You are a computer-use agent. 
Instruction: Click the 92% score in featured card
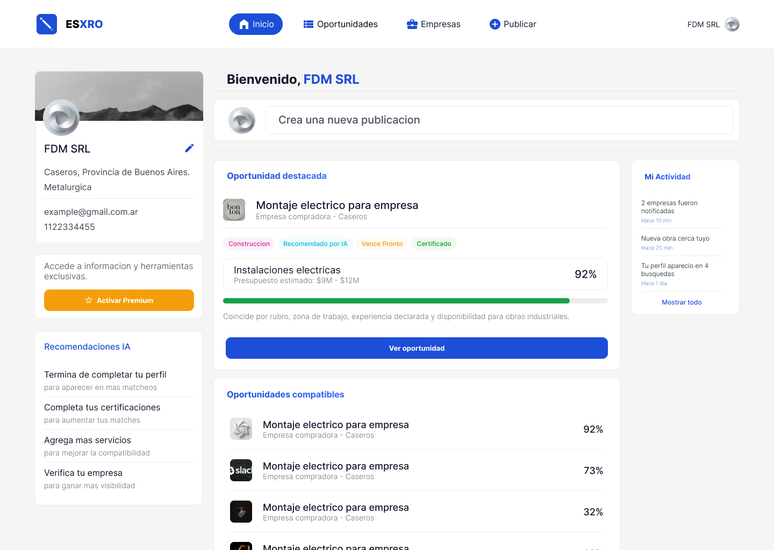(585, 274)
